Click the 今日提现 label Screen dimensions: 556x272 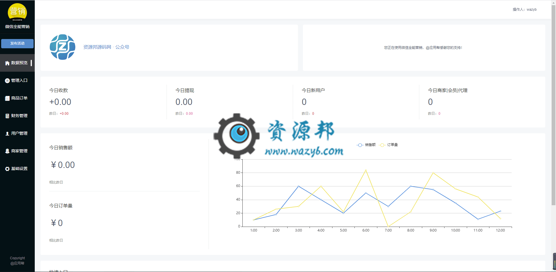click(185, 90)
